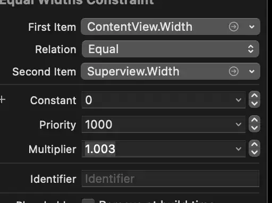272x203 pixels.
Task: Toggle the Placeholder checkbox at the bottom
Action: tap(88, 201)
